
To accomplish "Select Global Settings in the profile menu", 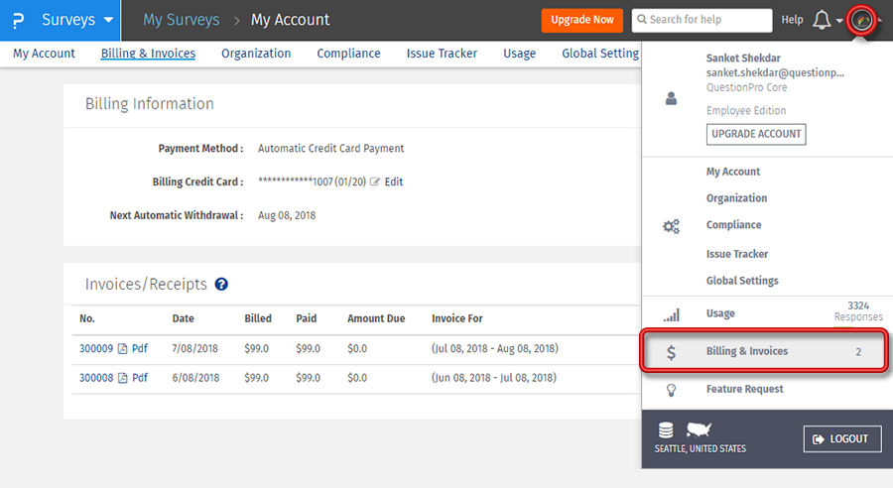I will (742, 281).
